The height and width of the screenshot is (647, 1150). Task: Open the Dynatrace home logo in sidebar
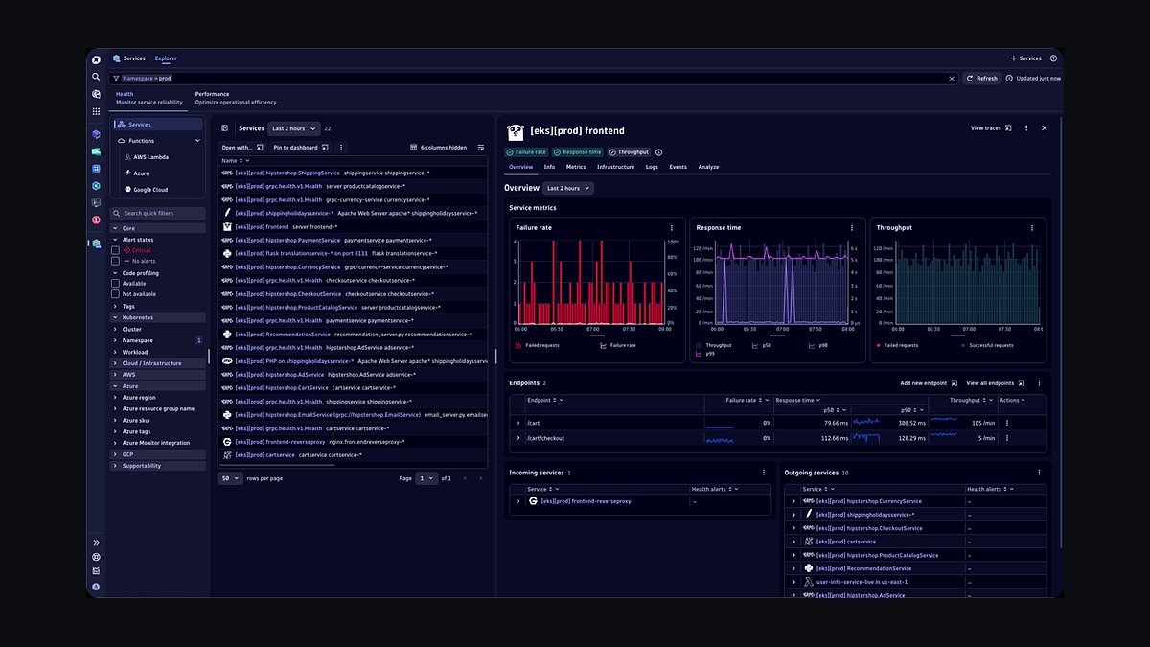[96, 59]
